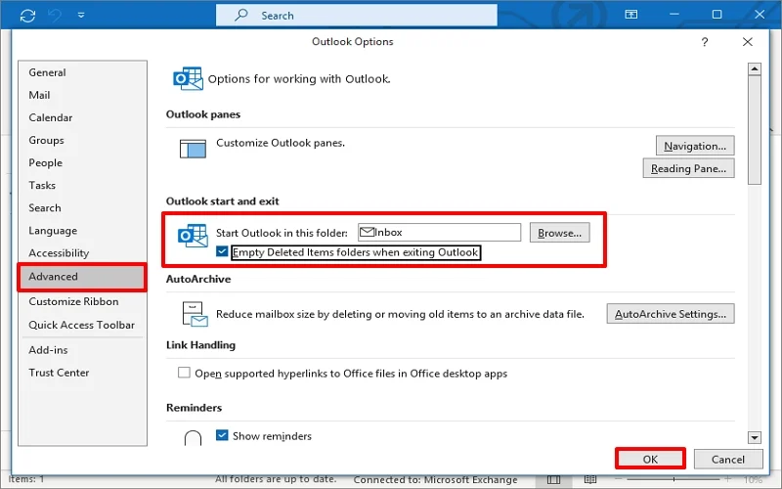Click the Ribbon Display Options icon
The image size is (782, 489).
[630, 15]
